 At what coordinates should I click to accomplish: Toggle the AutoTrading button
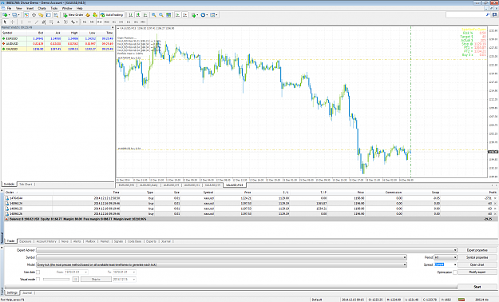112,14
